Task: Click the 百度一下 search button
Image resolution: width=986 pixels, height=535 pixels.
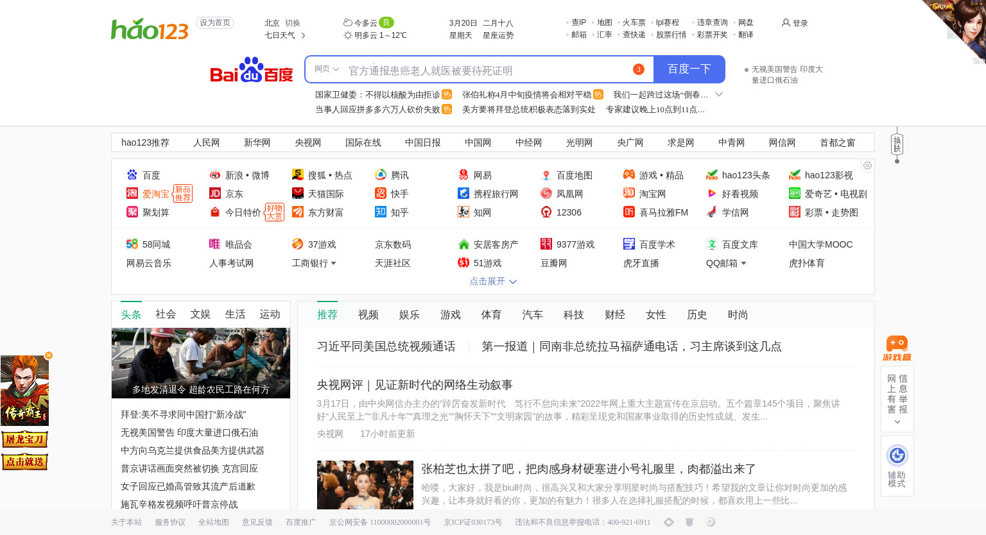Action: [x=689, y=69]
